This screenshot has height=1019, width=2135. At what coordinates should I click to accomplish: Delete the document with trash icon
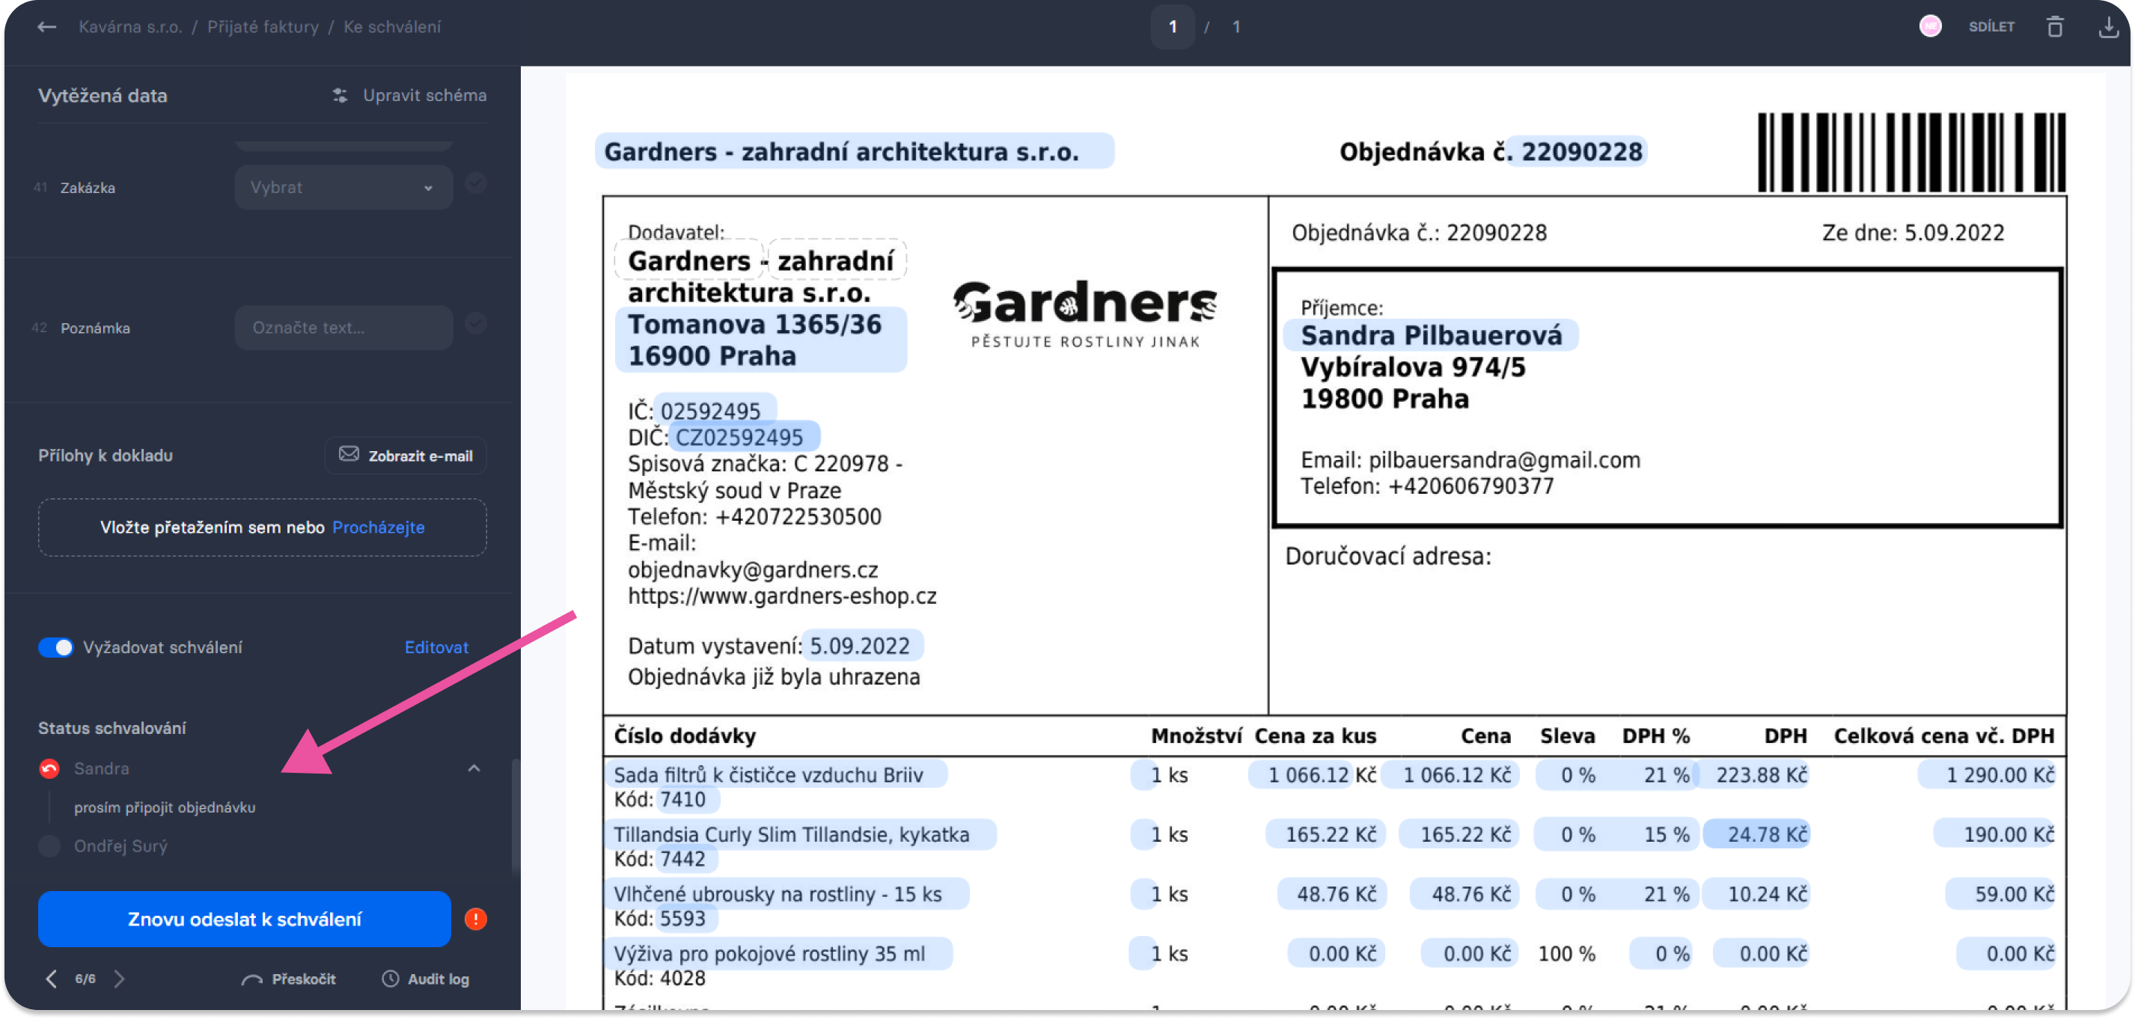click(2055, 26)
